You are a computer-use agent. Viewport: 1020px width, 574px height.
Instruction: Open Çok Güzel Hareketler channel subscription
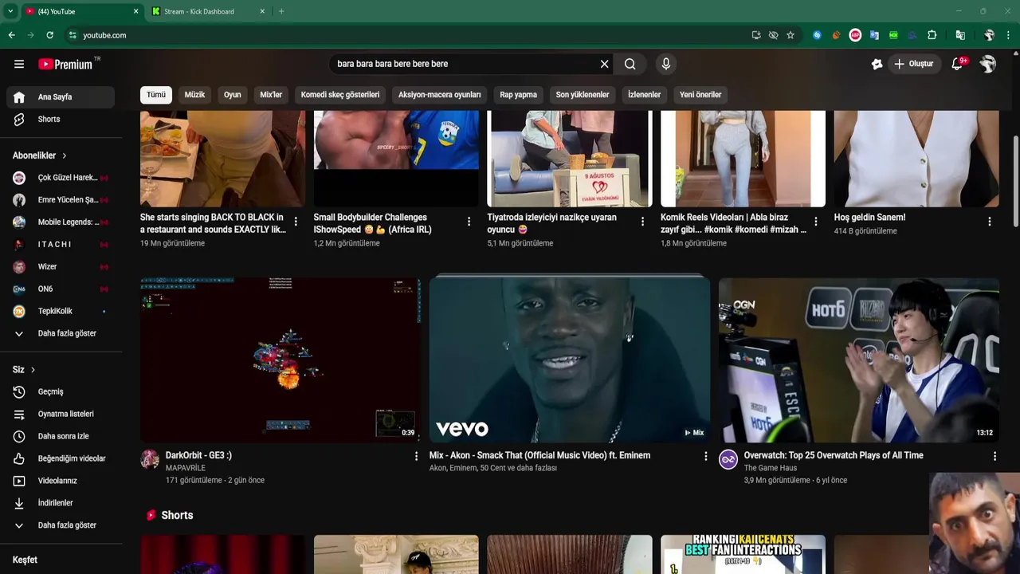[61, 178]
